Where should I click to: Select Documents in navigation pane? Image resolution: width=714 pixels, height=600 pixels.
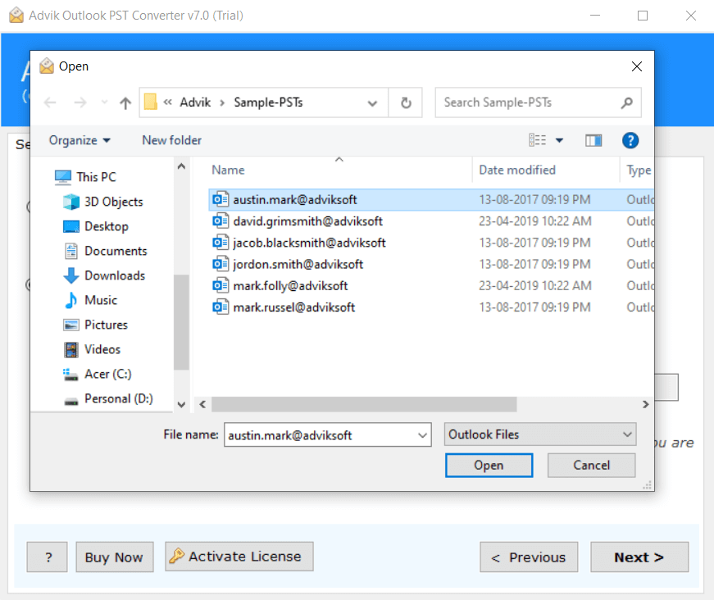pyautogui.click(x=106, y=251)
